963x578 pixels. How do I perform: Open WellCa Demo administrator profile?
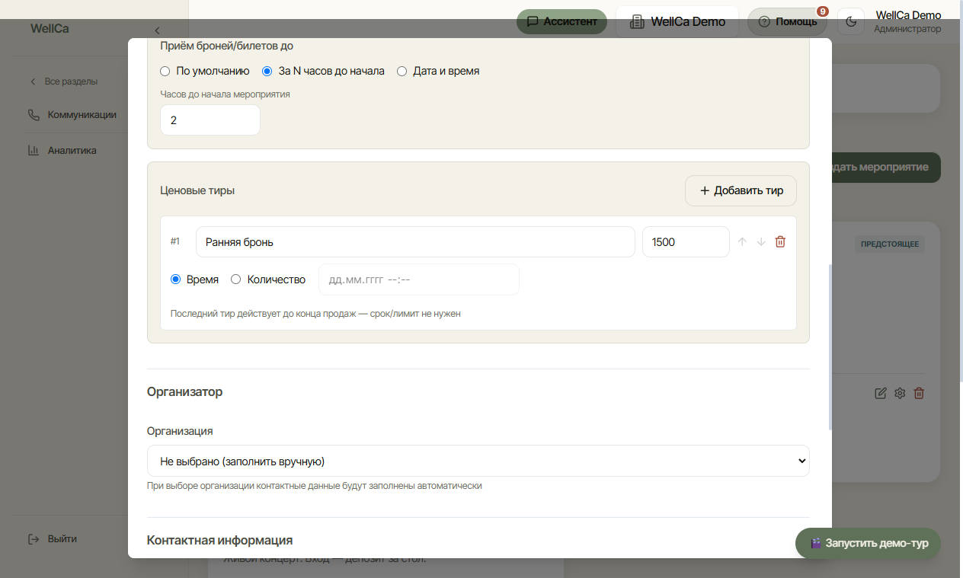[x=907, y=21]
